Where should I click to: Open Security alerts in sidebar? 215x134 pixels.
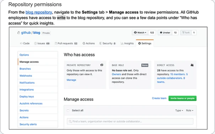pyautogui.click(x=38, y=124)
